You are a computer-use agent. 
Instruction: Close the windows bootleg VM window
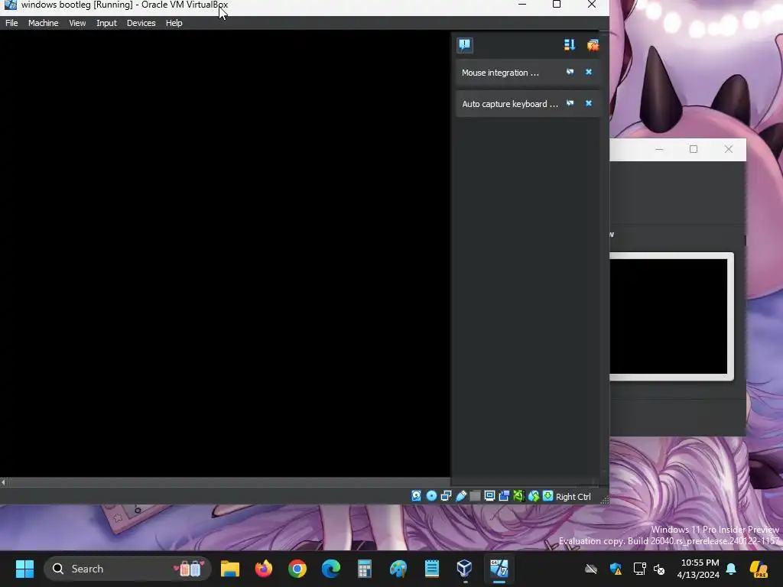pyautogui.click(x=592, y=5)
